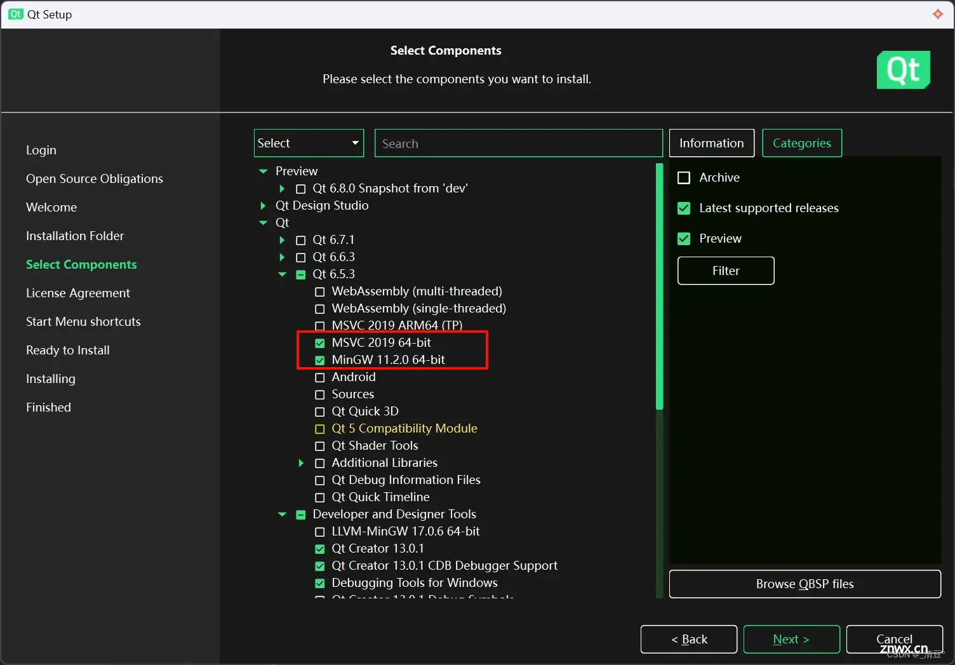This screenshot has height=665, width=955.
Task: Check the Sources component checkbox
Action: click(320, 394)
